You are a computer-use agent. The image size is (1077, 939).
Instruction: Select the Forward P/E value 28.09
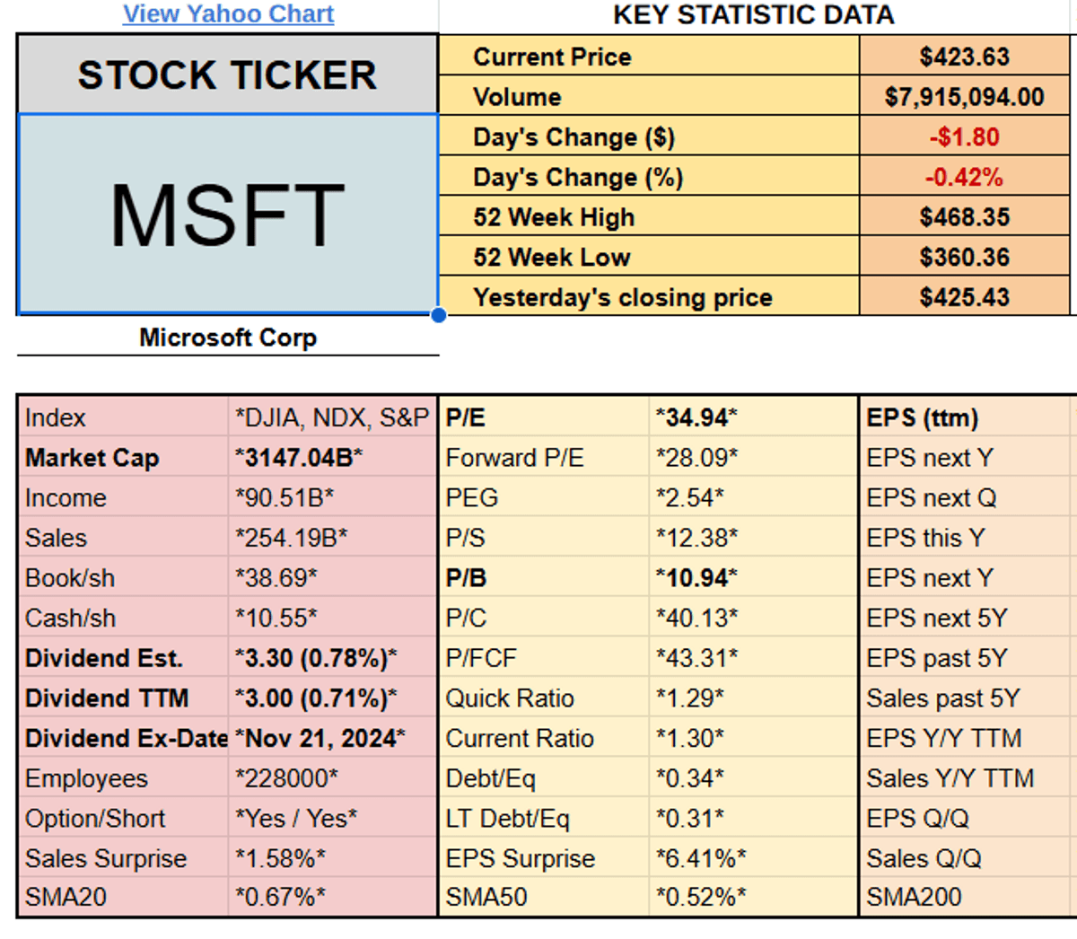pyautogui.click(x=696, y=458)
